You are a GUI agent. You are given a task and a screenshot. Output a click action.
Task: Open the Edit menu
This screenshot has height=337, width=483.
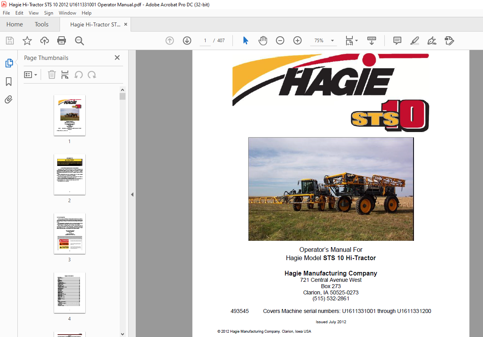click(19, 13)
